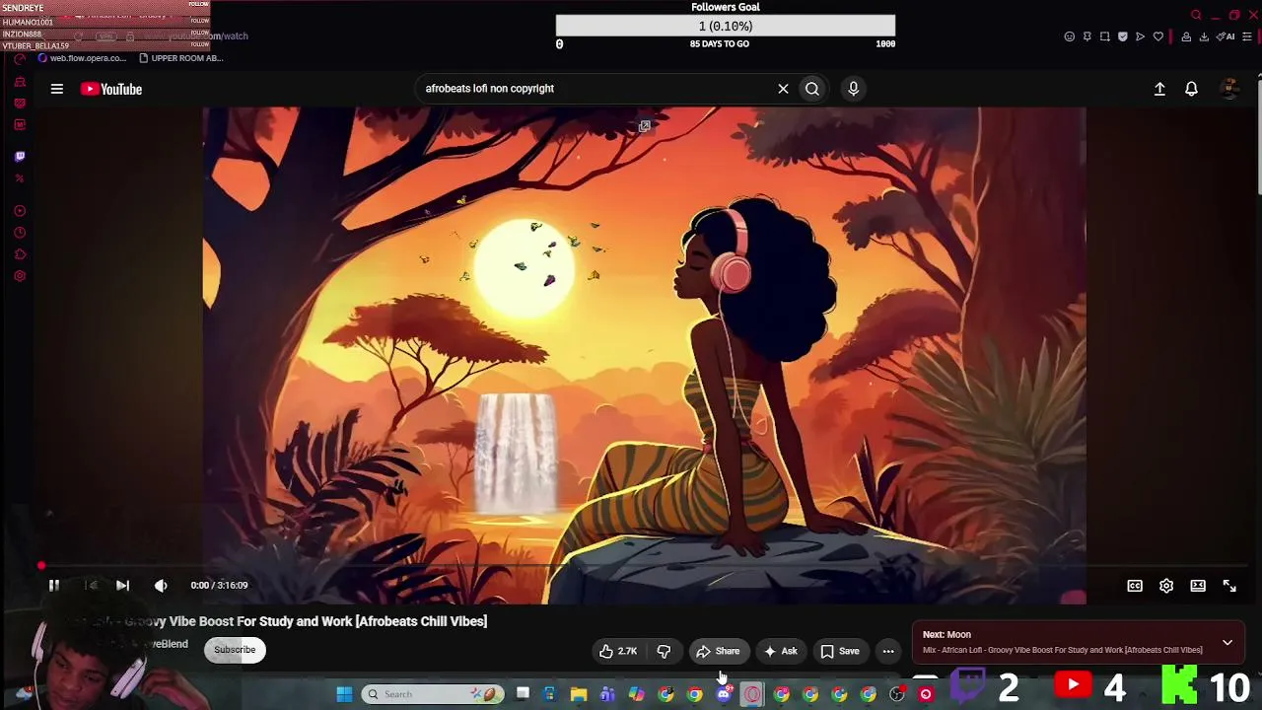Open Opera sidebar settings gear
This screenshot has width=1262, height=710.
click(x=20, y=276)
